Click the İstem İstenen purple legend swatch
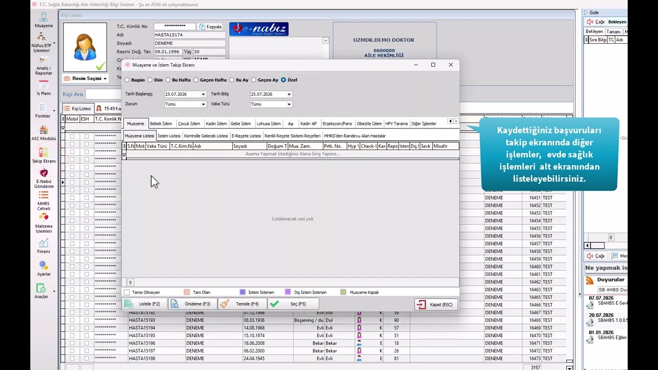This screenshot has height=370, width=658. point(243,292)
